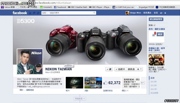Viewport: 180px width, 103px height.
Task: Click the Facebook logo in the header
Action: (x=20, y=13)
